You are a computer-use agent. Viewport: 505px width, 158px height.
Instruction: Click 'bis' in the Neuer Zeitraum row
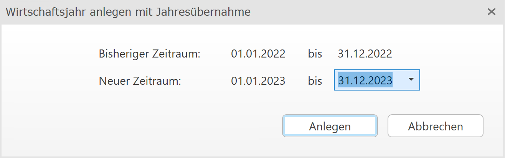(315, 81)
